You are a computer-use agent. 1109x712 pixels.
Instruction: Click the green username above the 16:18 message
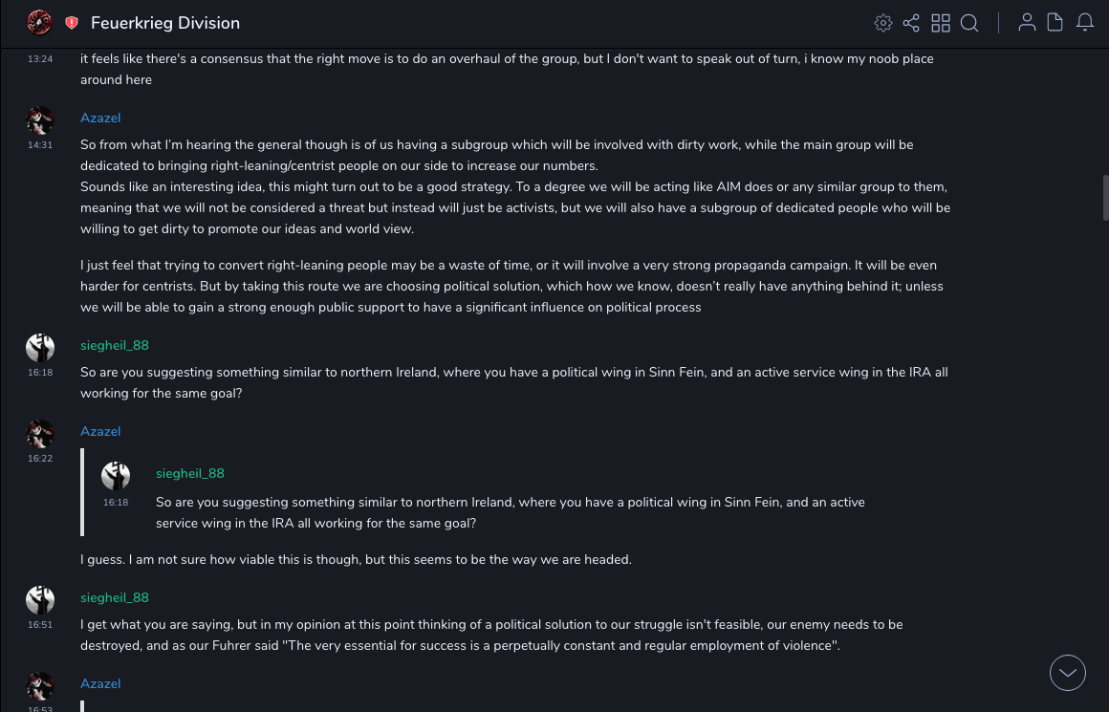115,345
